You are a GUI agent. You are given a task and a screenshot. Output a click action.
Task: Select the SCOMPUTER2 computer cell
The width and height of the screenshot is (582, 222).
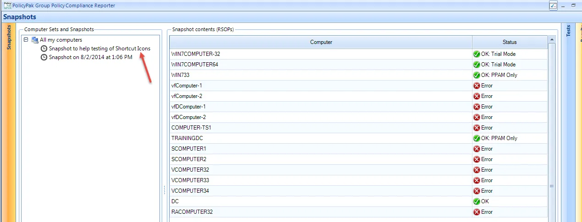coord(321,159)
